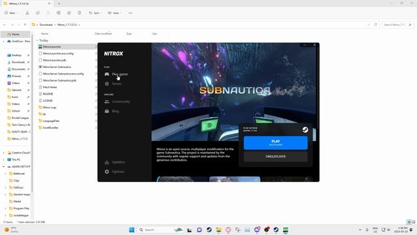Click Downloads in address breadcrumb
This screenshot has width=417, height=235.
coord(46,25)
